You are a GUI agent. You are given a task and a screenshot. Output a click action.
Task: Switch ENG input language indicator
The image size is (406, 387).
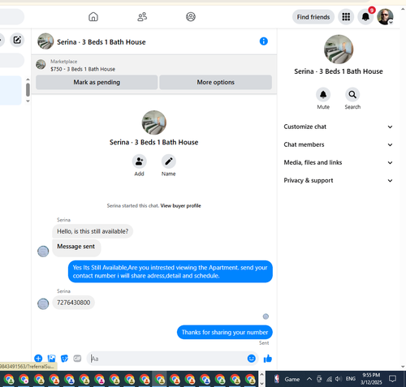(x=351, y=379)
